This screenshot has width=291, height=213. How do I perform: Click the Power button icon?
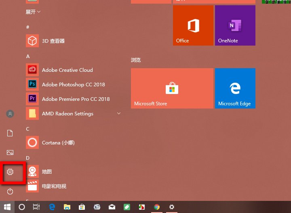pyautogui.click(x=10, y=192)
